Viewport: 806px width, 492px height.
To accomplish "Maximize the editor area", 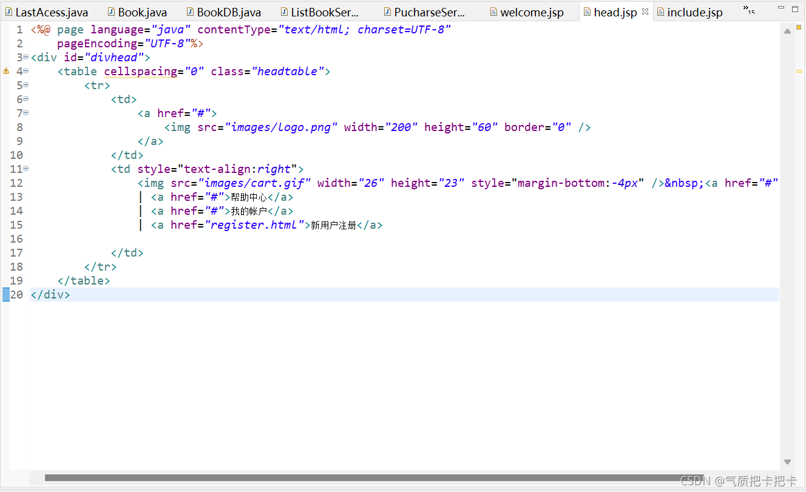I will [795, 9].
